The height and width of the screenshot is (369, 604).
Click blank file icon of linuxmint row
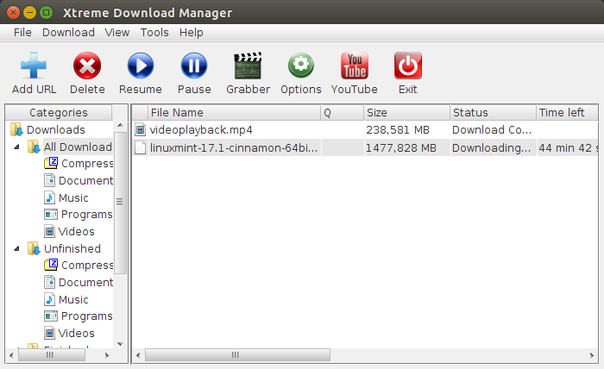pyautogui.click(x=140, y=147)
